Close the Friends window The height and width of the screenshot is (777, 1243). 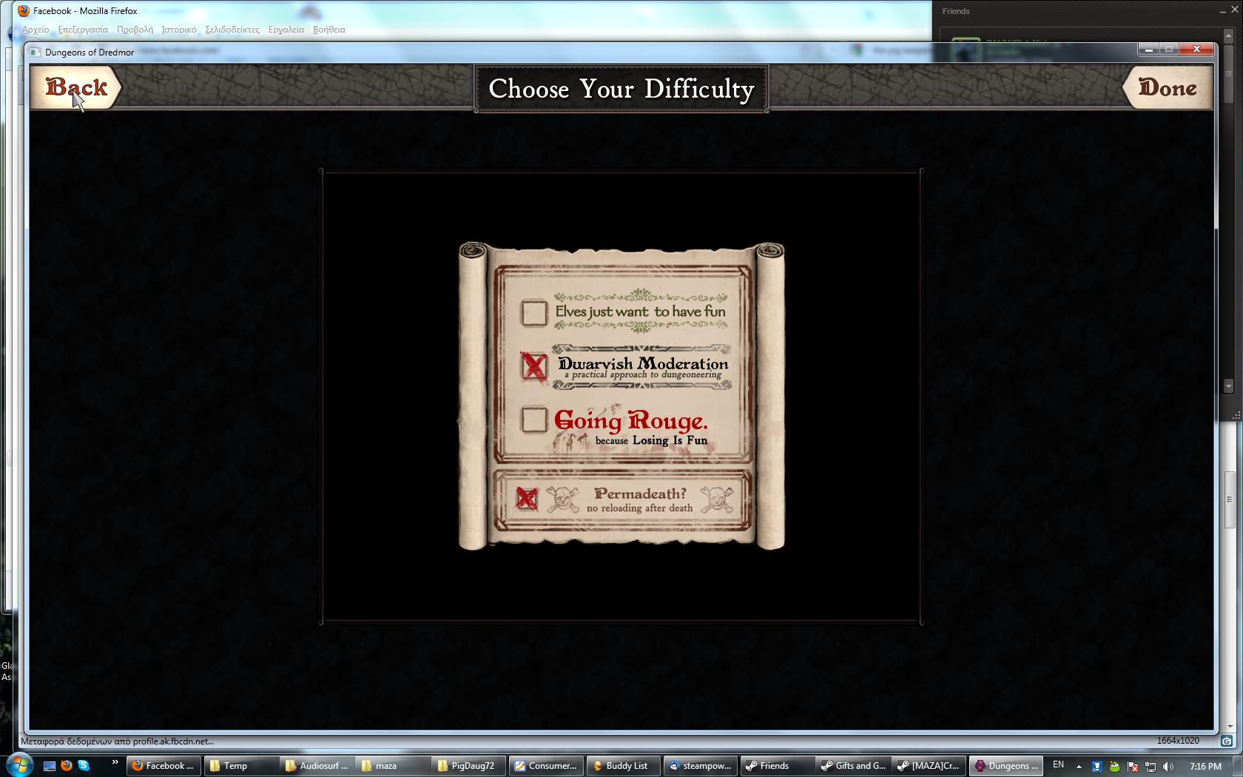(1236, 10)
